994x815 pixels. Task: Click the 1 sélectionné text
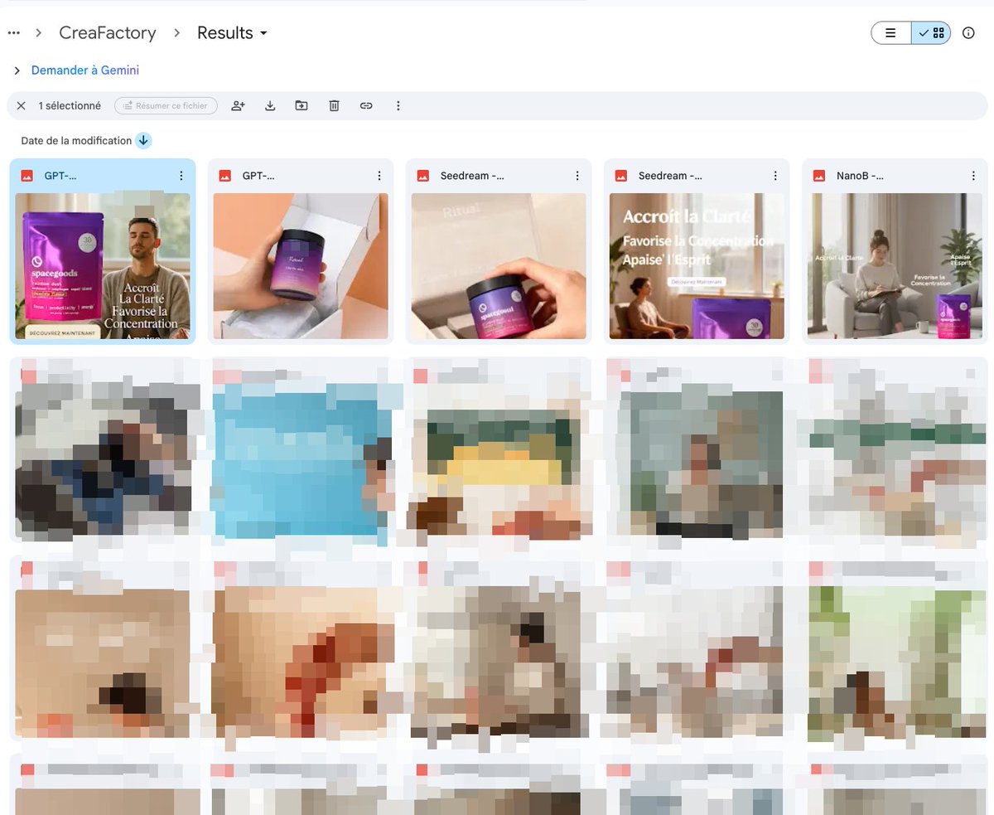point(70,106)
